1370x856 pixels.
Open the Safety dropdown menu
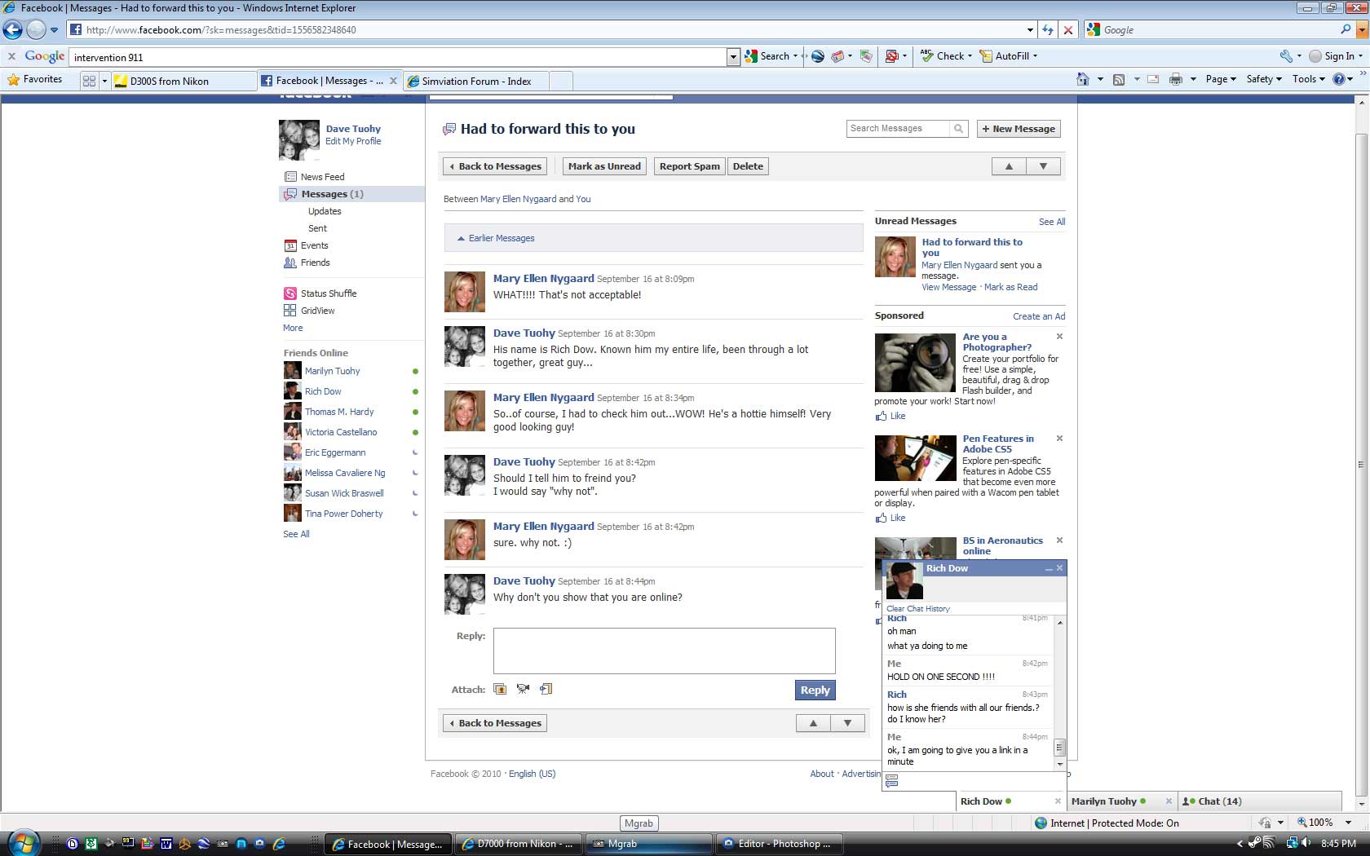pos(1263,79)
